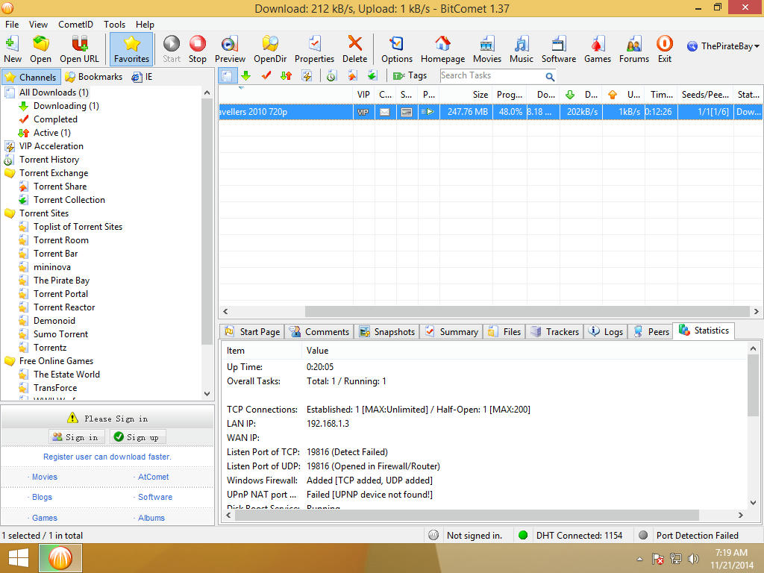The image size is (764, 573).
Task: Open the File menu
Action: tap(12, 25)
